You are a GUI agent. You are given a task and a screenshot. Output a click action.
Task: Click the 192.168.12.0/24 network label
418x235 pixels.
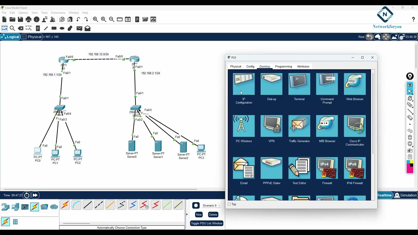98,54
